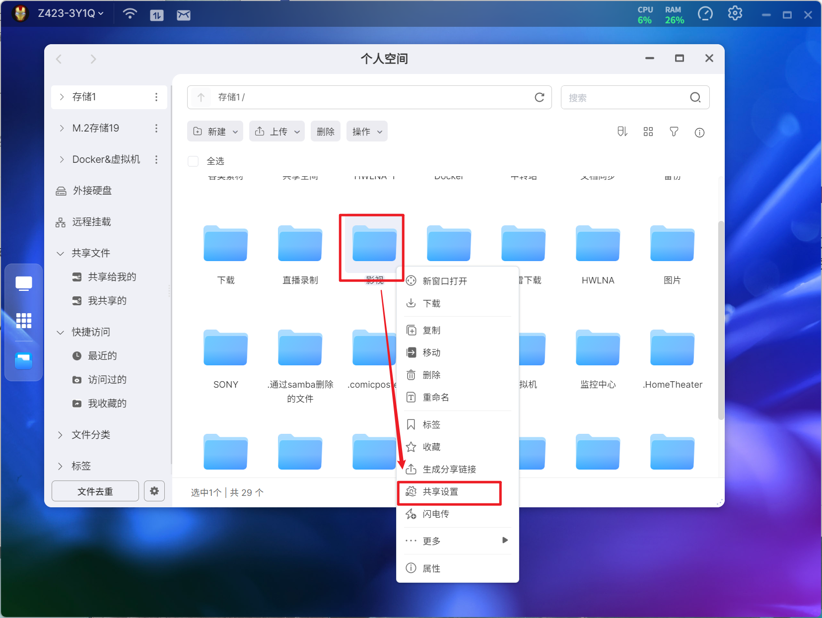Choose 下载 from context menu
This screenshot has width=822, height=618.
click(458, 303)
